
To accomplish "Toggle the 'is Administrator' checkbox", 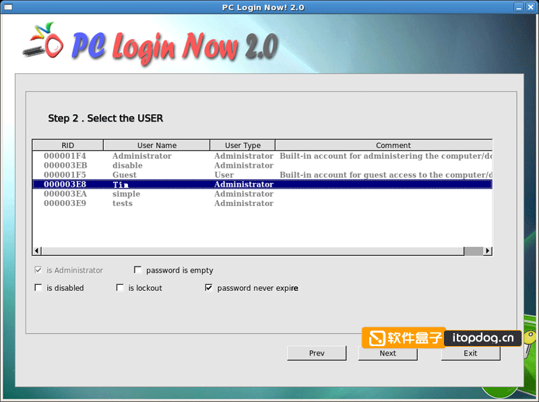I will point(38,270).
